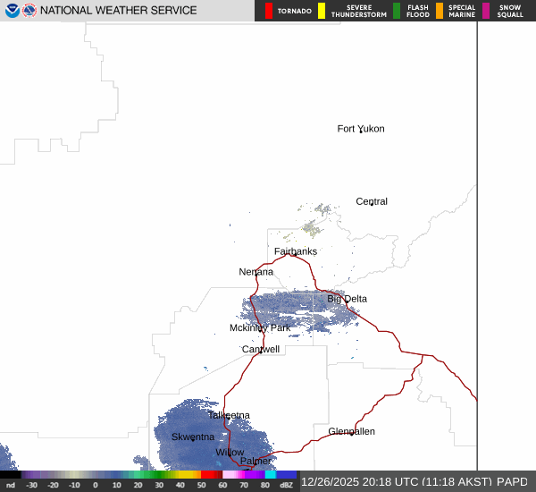Select the Big Delta map label

[x=347, y=299]
